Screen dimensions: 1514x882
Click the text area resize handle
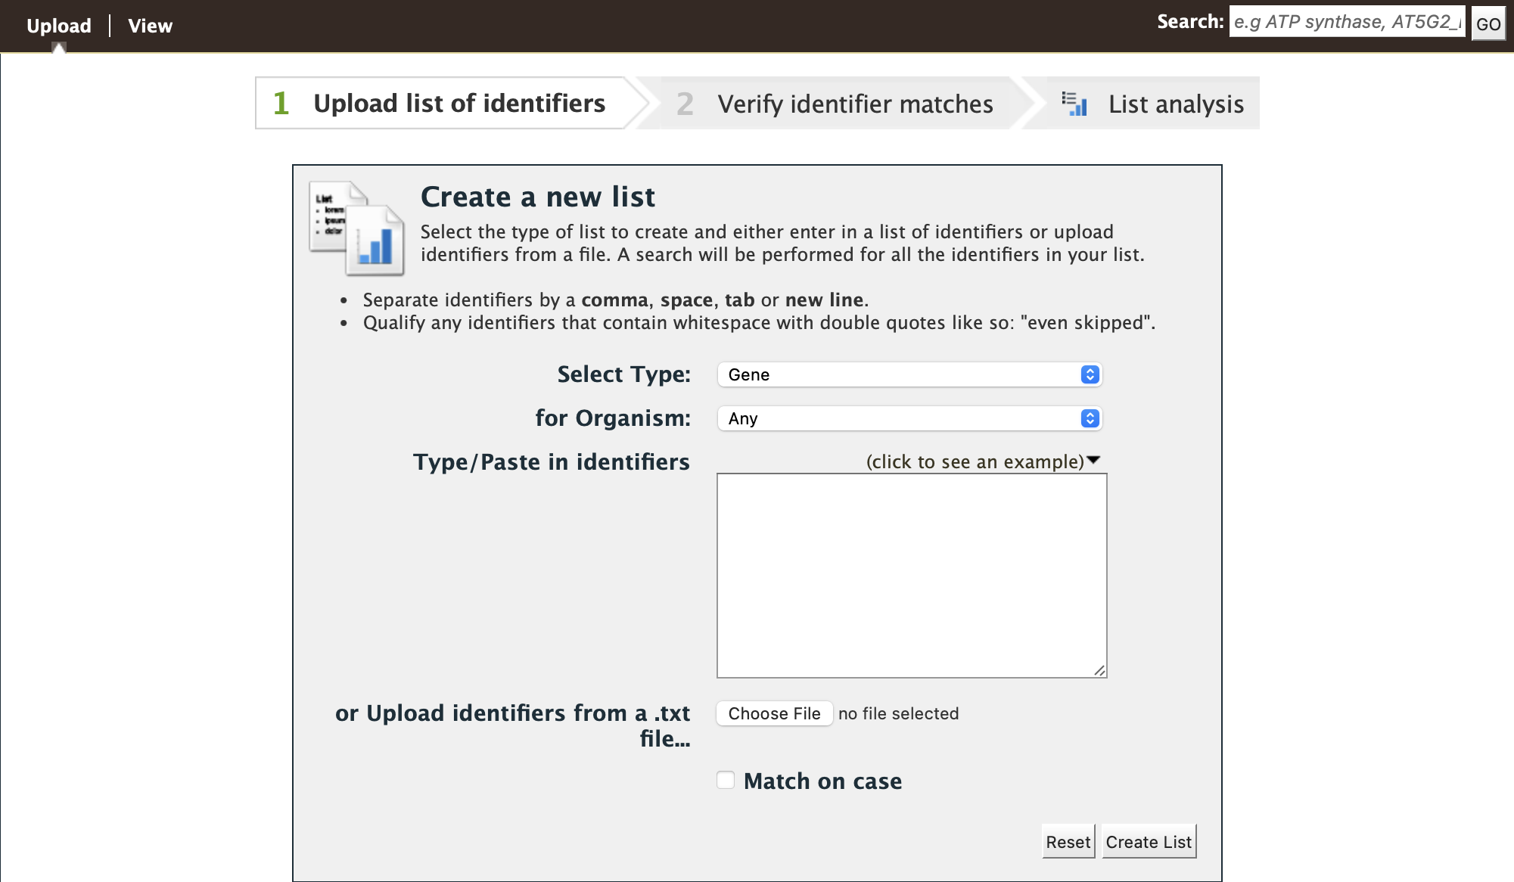pos(1100,670)
